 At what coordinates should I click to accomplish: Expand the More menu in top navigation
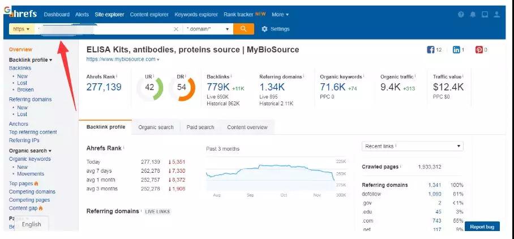click(x=280, y=14)
